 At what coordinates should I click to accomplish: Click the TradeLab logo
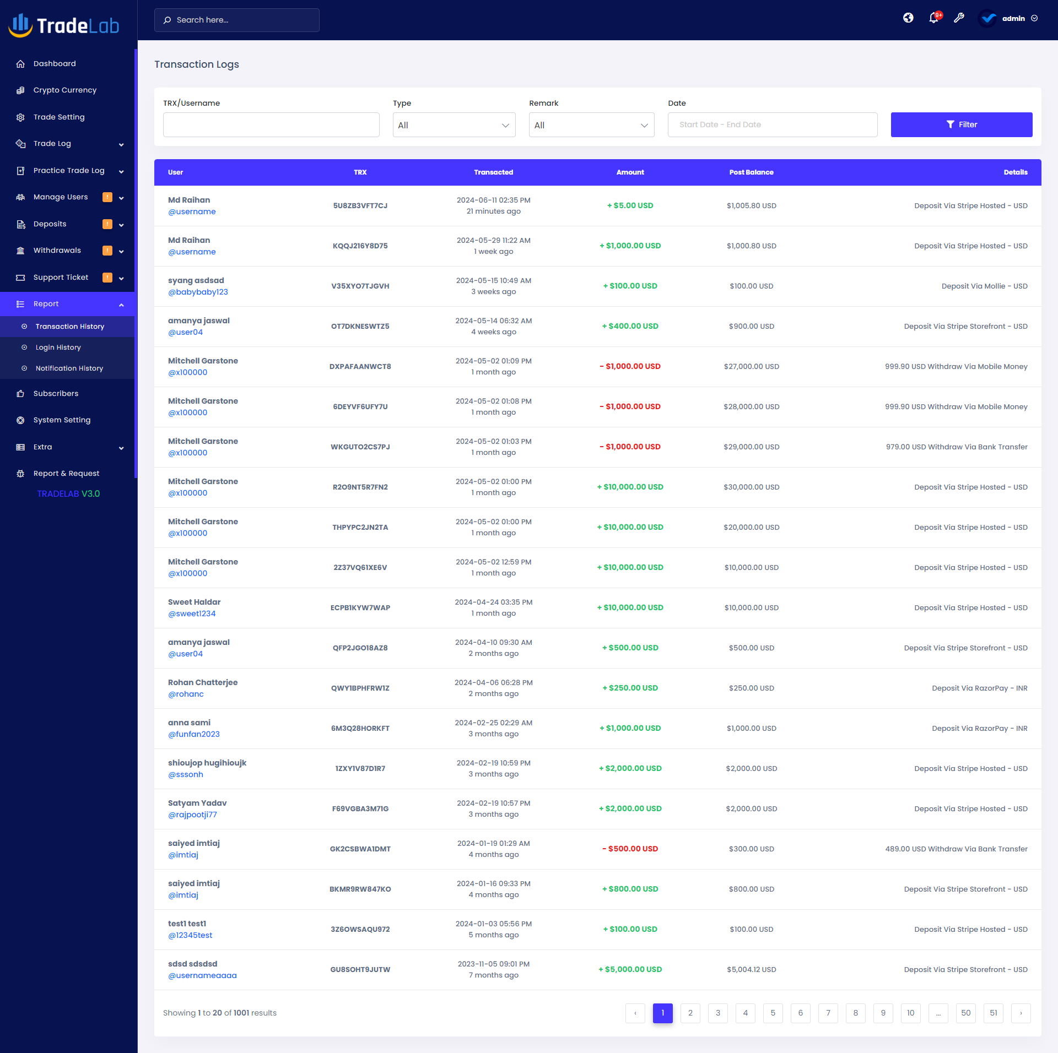point(64,25)
